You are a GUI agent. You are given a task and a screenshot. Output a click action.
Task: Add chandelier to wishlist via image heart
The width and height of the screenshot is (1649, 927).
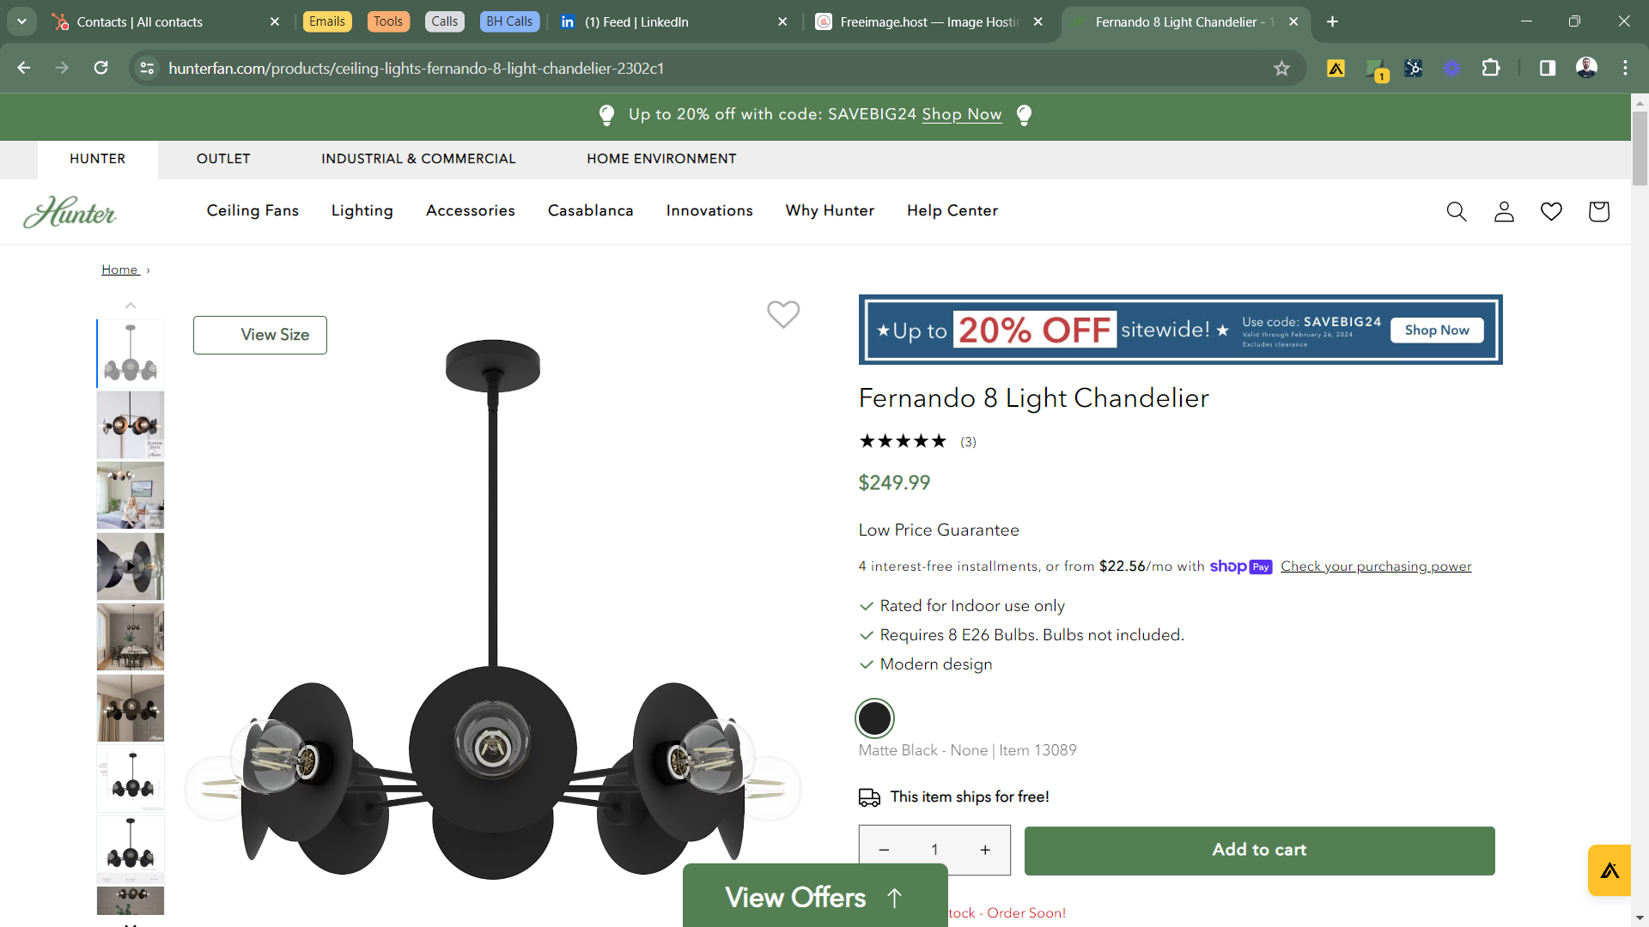click(783, 314)
